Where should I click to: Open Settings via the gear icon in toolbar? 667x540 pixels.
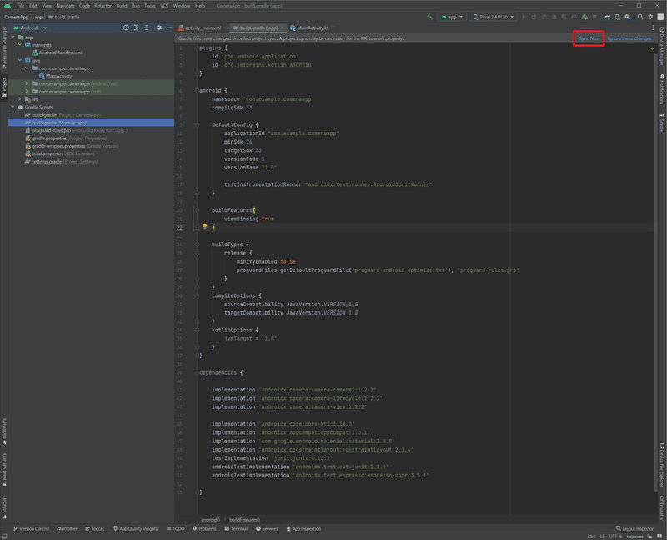(650, 15)
